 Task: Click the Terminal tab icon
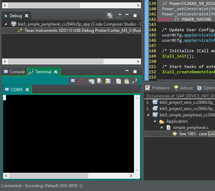31,72
